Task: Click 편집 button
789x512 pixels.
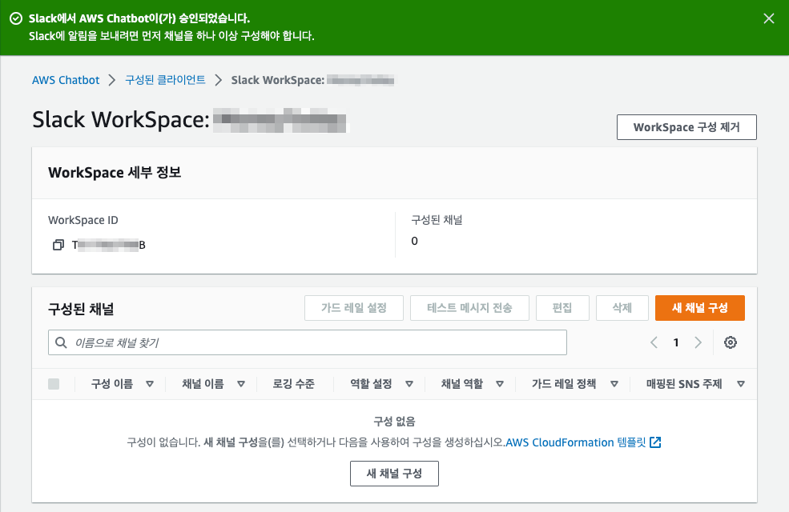Action: point(562,307)
